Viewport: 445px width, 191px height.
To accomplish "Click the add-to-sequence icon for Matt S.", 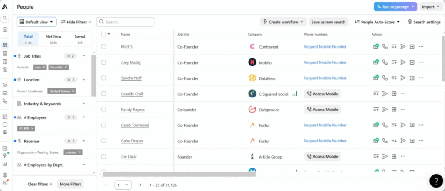I will point(403,47).
